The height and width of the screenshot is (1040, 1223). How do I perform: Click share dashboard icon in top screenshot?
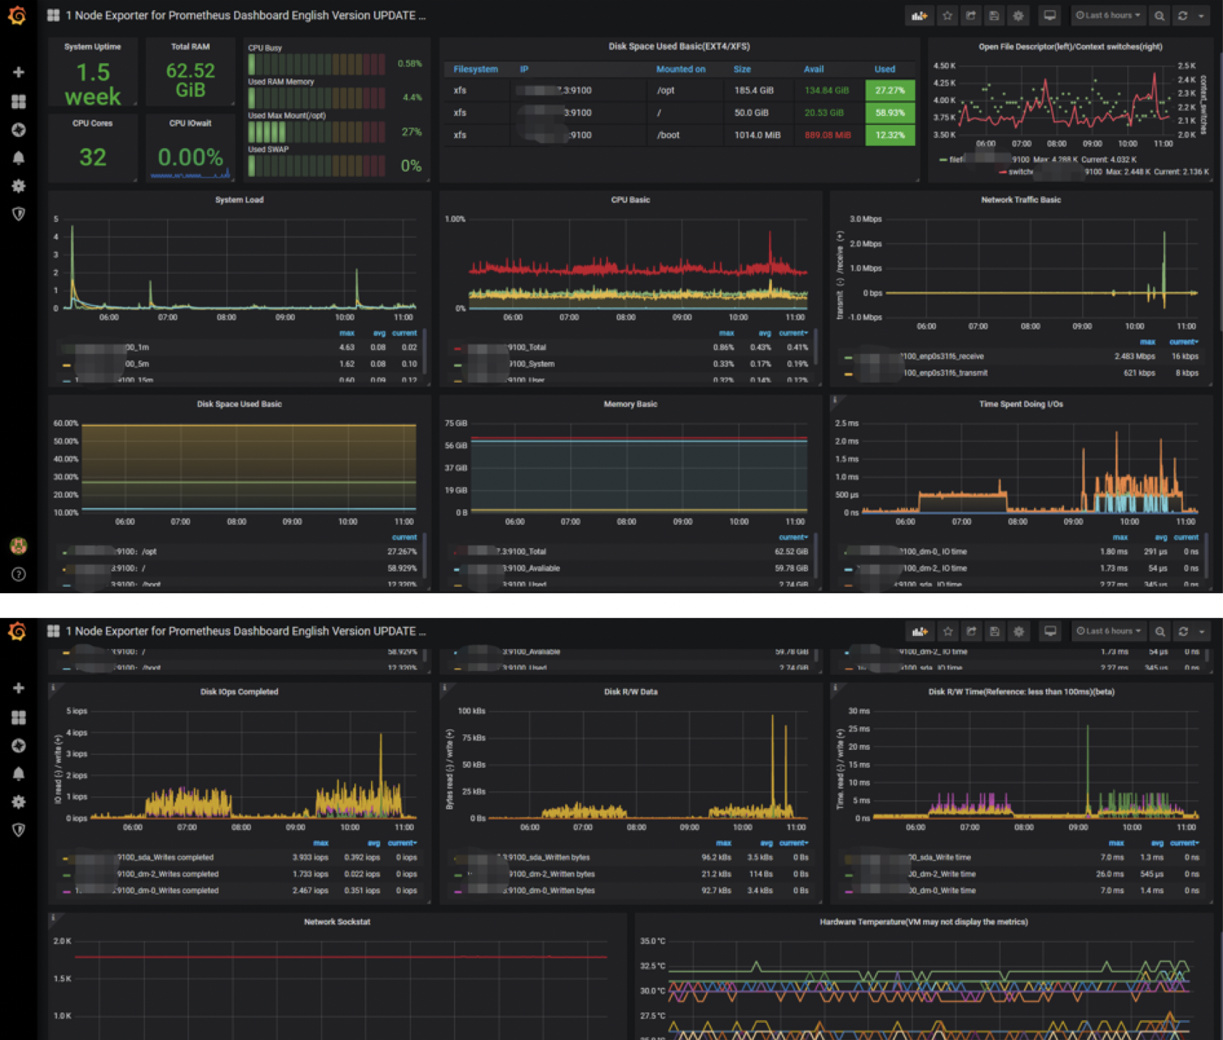point(971,15)
